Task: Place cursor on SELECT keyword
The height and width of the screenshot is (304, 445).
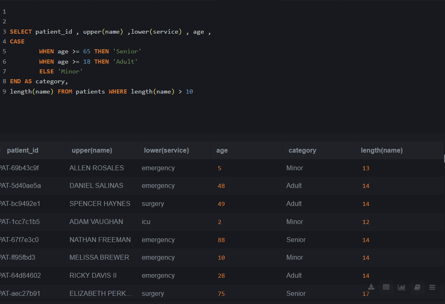Action: (21, 32)
